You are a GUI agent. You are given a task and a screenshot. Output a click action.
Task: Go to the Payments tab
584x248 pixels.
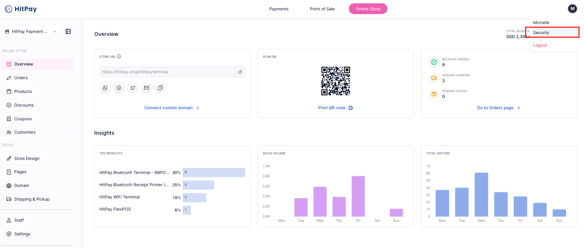(x=279, y=9)
